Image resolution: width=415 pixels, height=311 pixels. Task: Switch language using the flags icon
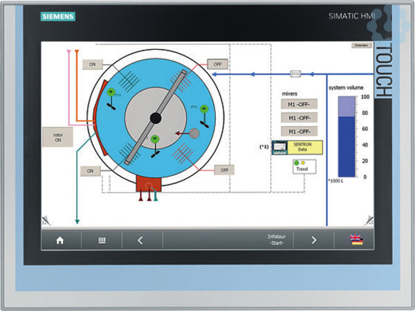(x=356, y=240)
